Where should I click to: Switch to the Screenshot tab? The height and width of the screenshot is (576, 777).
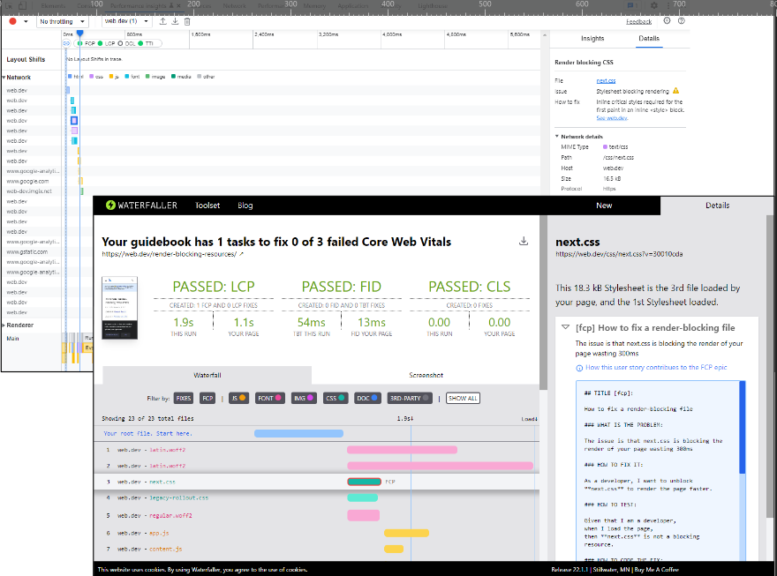[x=426, y=375]
